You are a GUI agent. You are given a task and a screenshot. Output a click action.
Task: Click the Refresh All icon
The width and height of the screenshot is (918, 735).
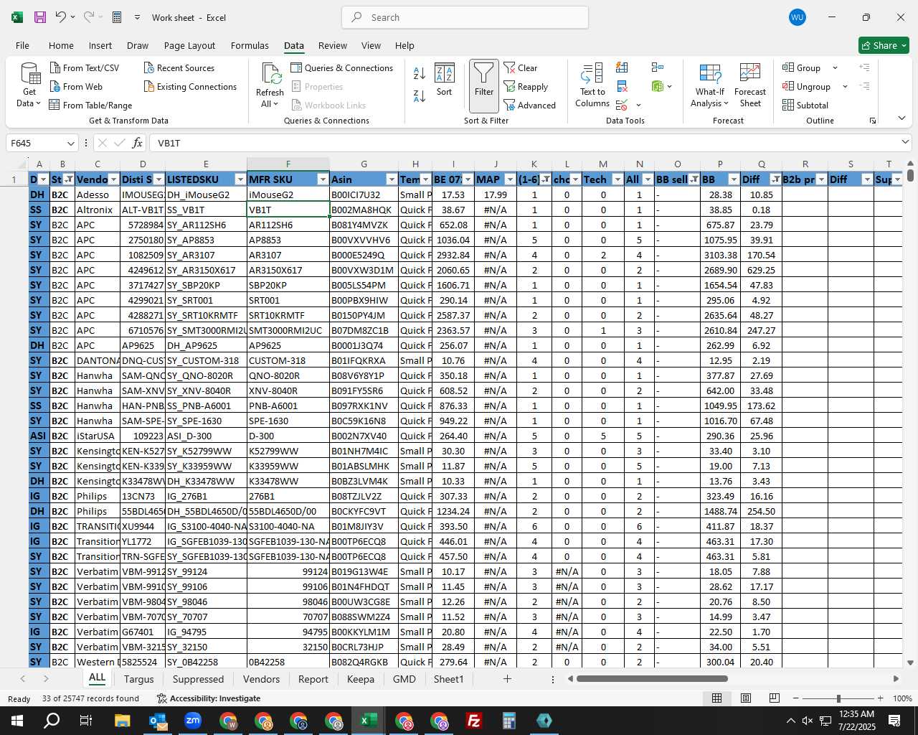click(271, 74)
